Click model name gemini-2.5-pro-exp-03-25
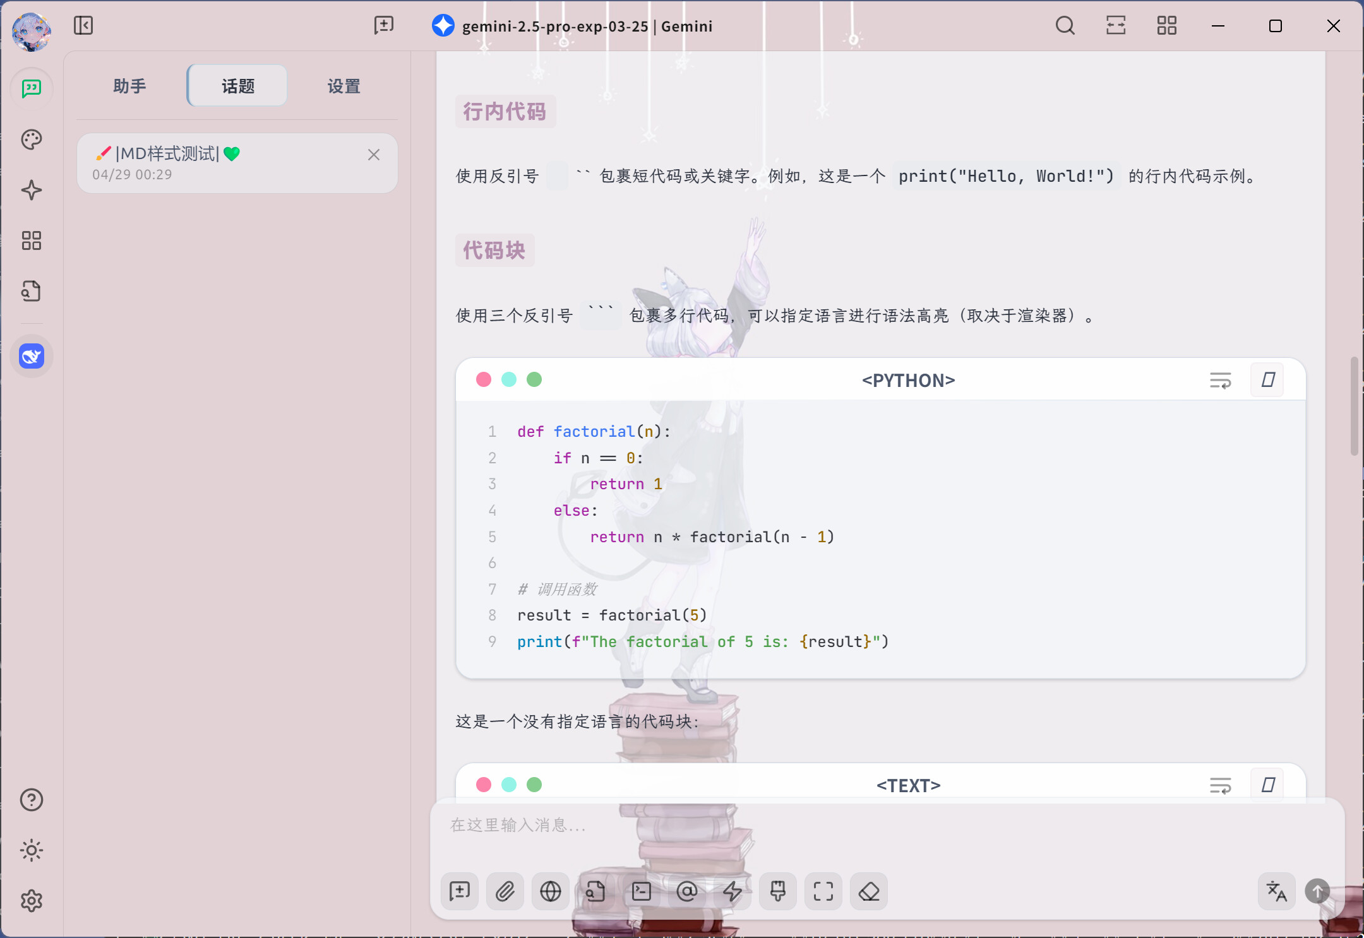 [x=555, y=27]
